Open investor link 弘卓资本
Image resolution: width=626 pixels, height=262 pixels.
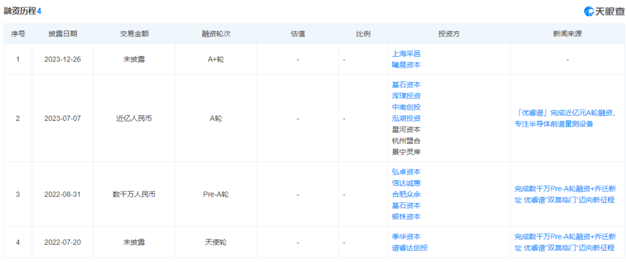[406, 172]
